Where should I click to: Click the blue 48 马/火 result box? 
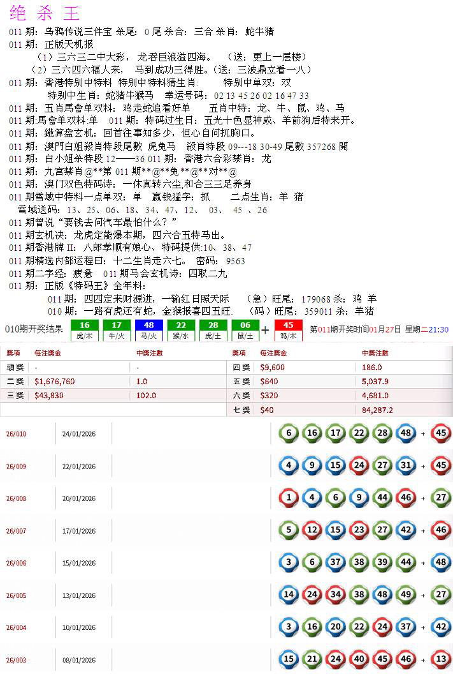[x=149, y=330]
